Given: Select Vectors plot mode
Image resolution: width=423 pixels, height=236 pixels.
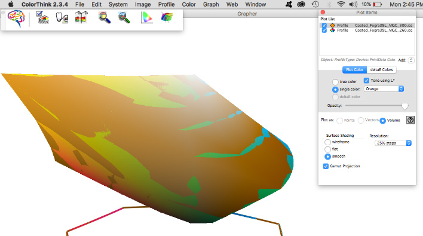Looking at the screenshot, I should click(361, 120).
